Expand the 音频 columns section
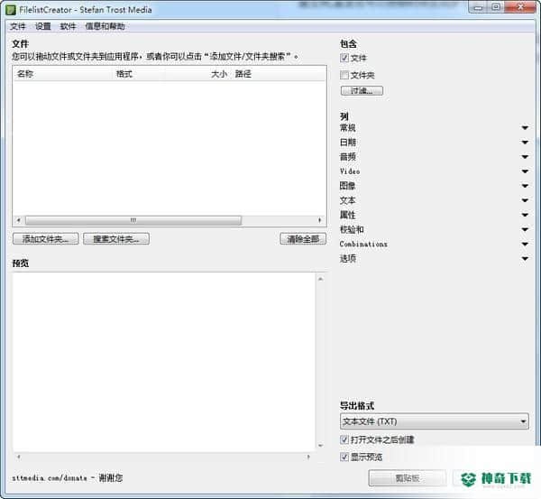This screenshot has height=499, width=541. [x=525, y=157]
